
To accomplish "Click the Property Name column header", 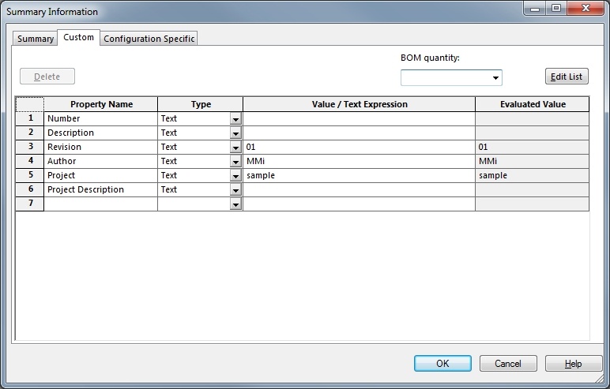I will [101, 104].
